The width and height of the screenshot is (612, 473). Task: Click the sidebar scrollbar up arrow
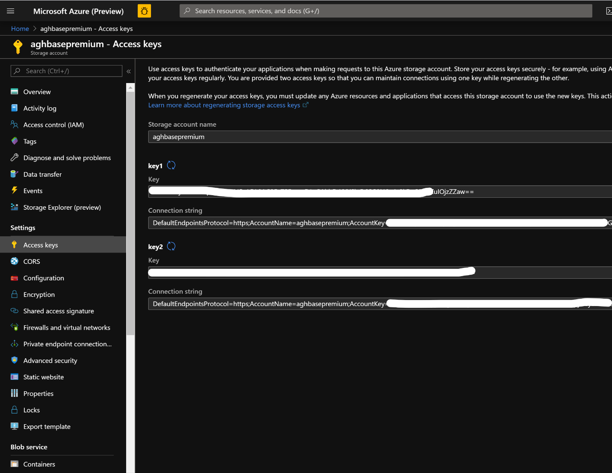pos(130,87)
